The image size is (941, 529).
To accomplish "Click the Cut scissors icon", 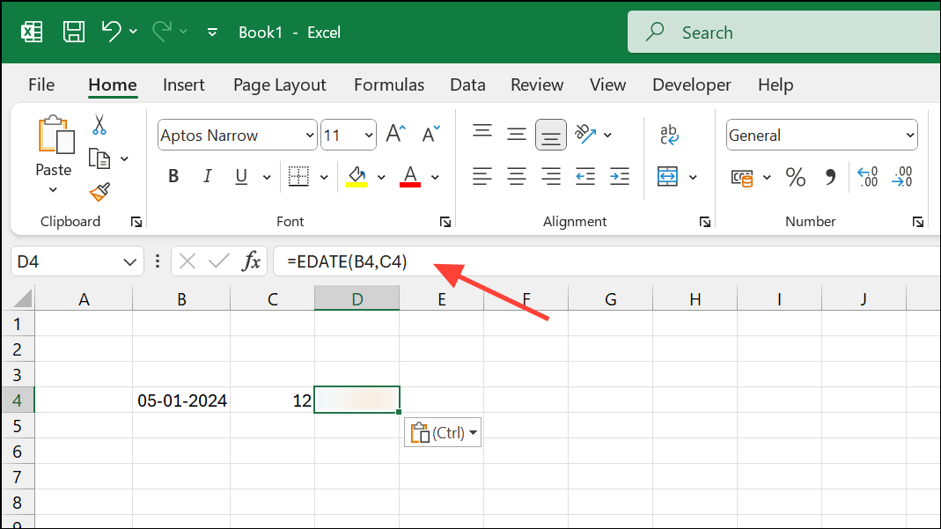I will [x=99, y=125].
